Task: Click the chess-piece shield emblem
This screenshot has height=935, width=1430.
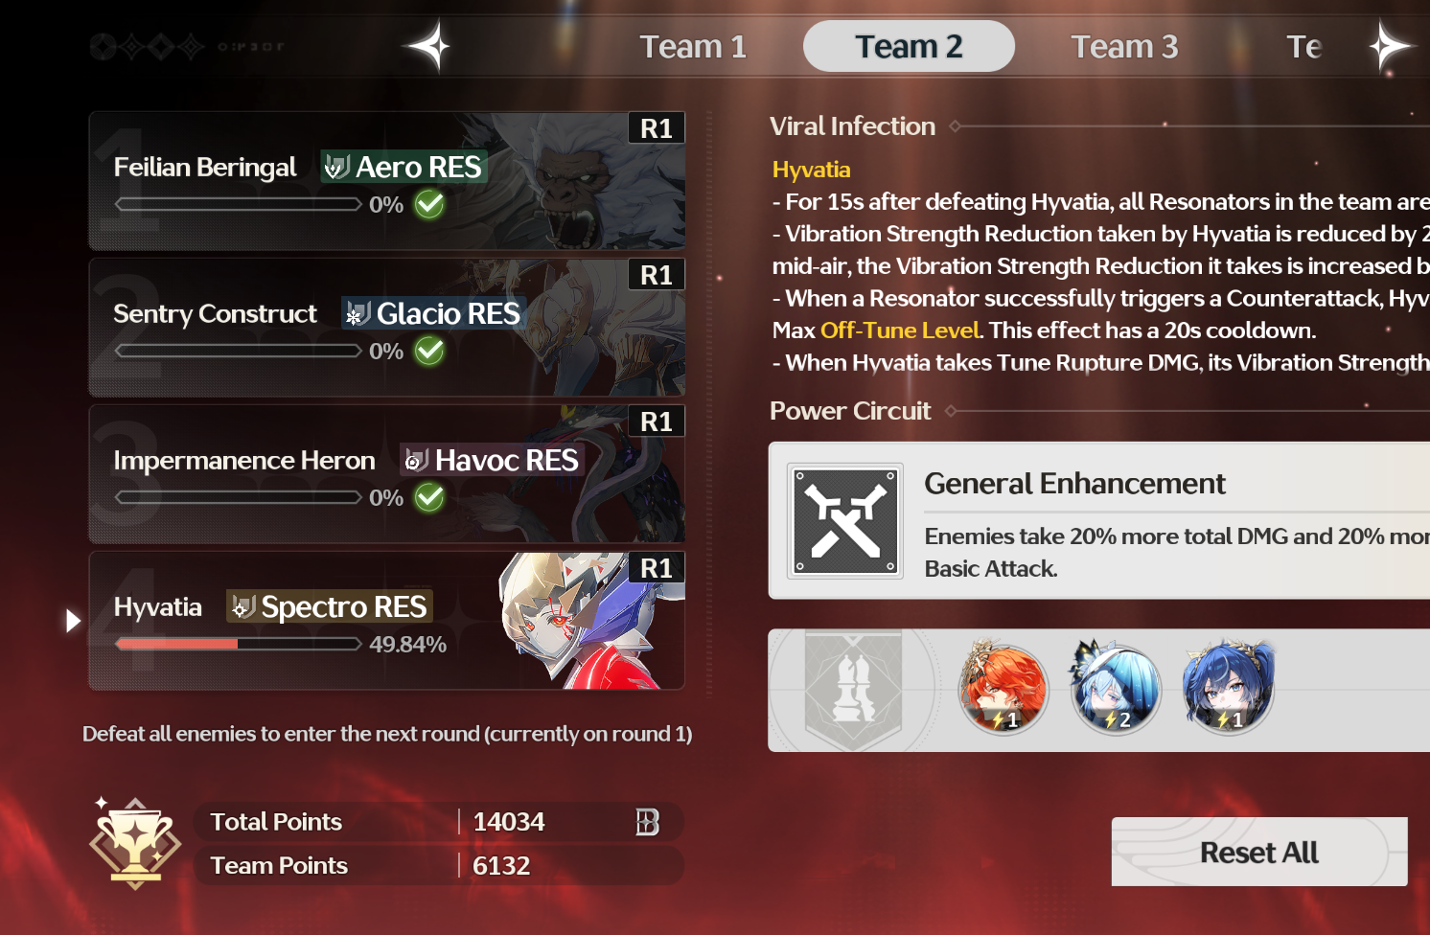Action: [x=853, y=691]
